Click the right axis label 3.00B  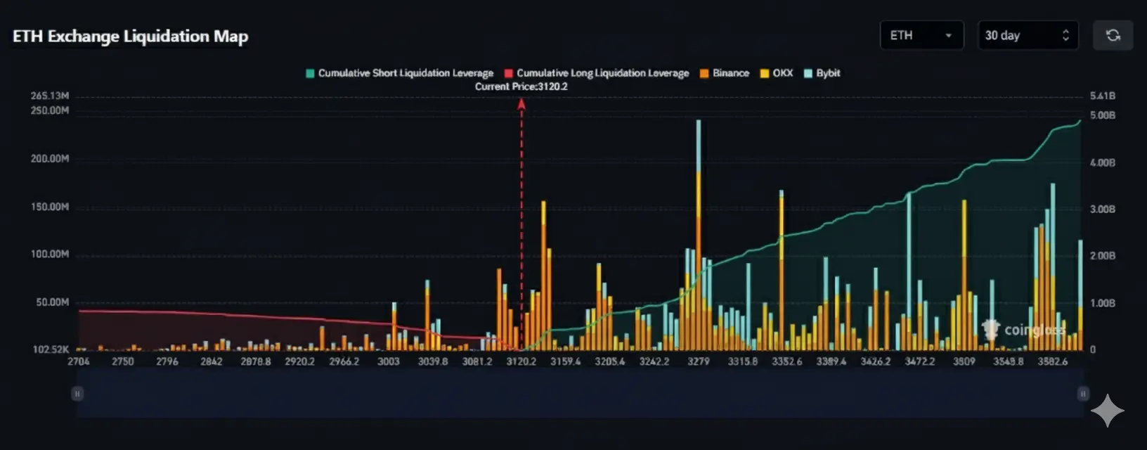(x=1103, y=210)
